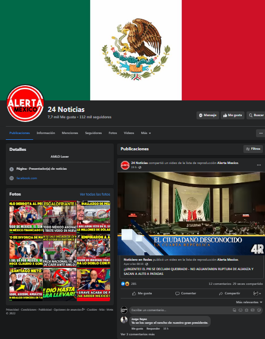The image size is (265, 339).
Task: Open Jorge Reyes commenter avatar
Action: point(124,320)
